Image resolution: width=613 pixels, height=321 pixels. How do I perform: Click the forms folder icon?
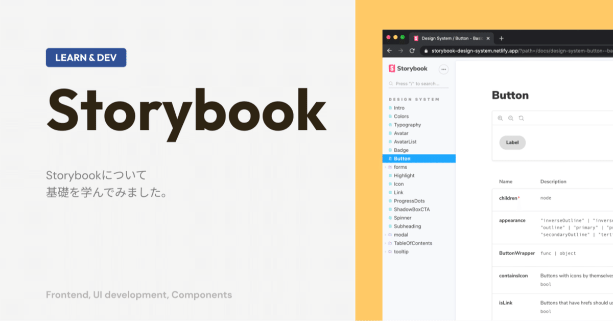pos(390,167)
